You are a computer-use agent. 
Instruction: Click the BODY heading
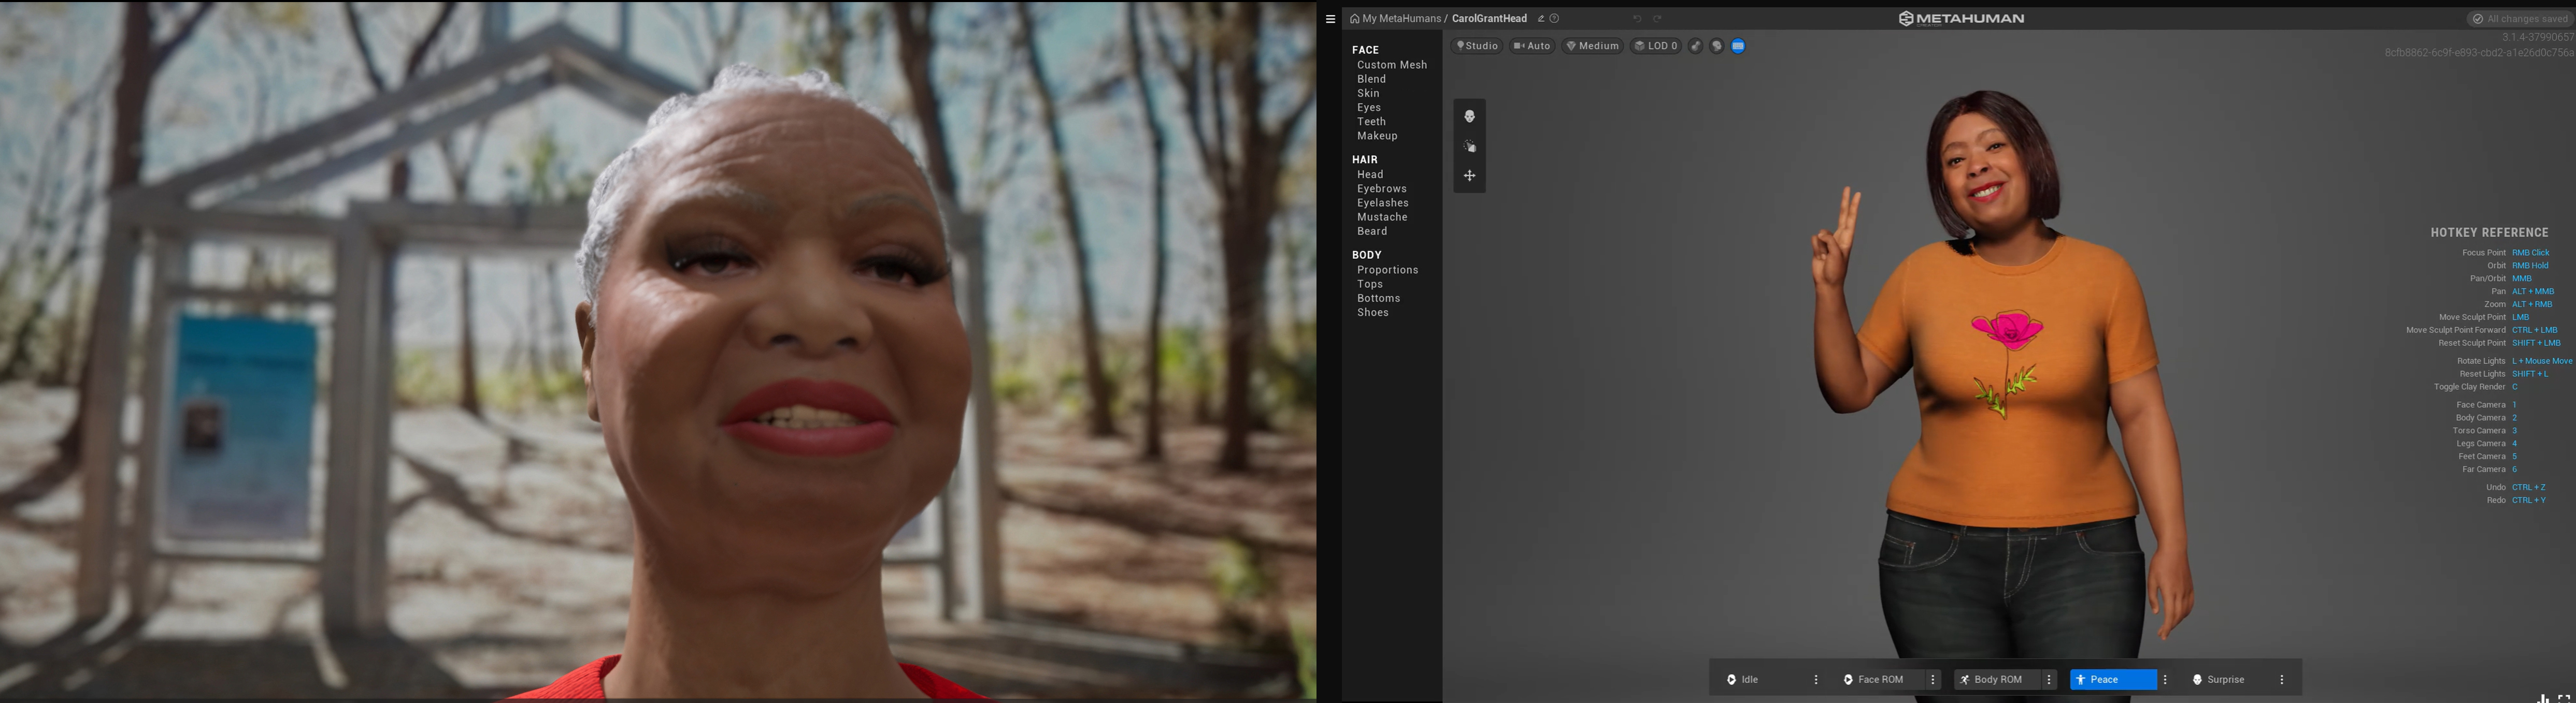pyautogui.click(x=1367, y=256)
